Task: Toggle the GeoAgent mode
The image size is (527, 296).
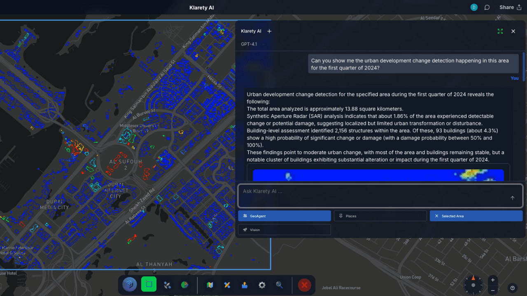Action: 284,216
